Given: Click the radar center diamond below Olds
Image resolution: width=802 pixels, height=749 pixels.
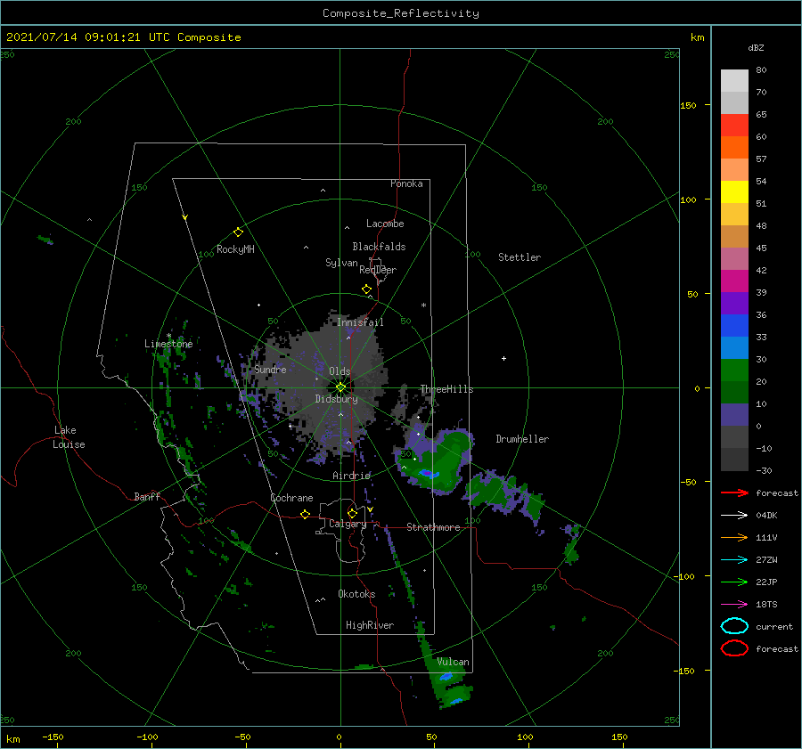Looking at the screenshot, I should click(340, 387).
